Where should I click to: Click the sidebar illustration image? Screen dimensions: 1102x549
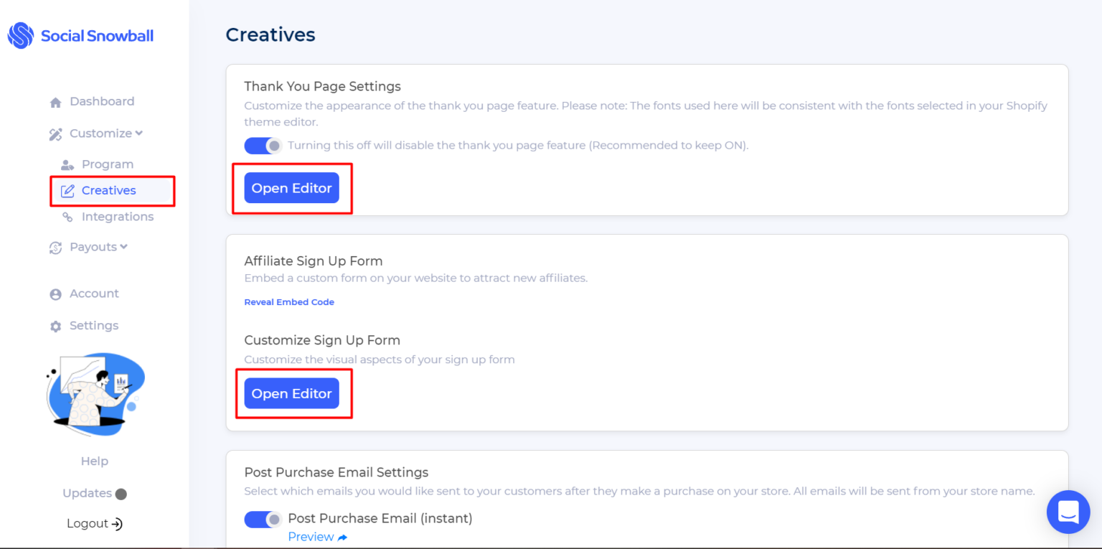point(94,394)
